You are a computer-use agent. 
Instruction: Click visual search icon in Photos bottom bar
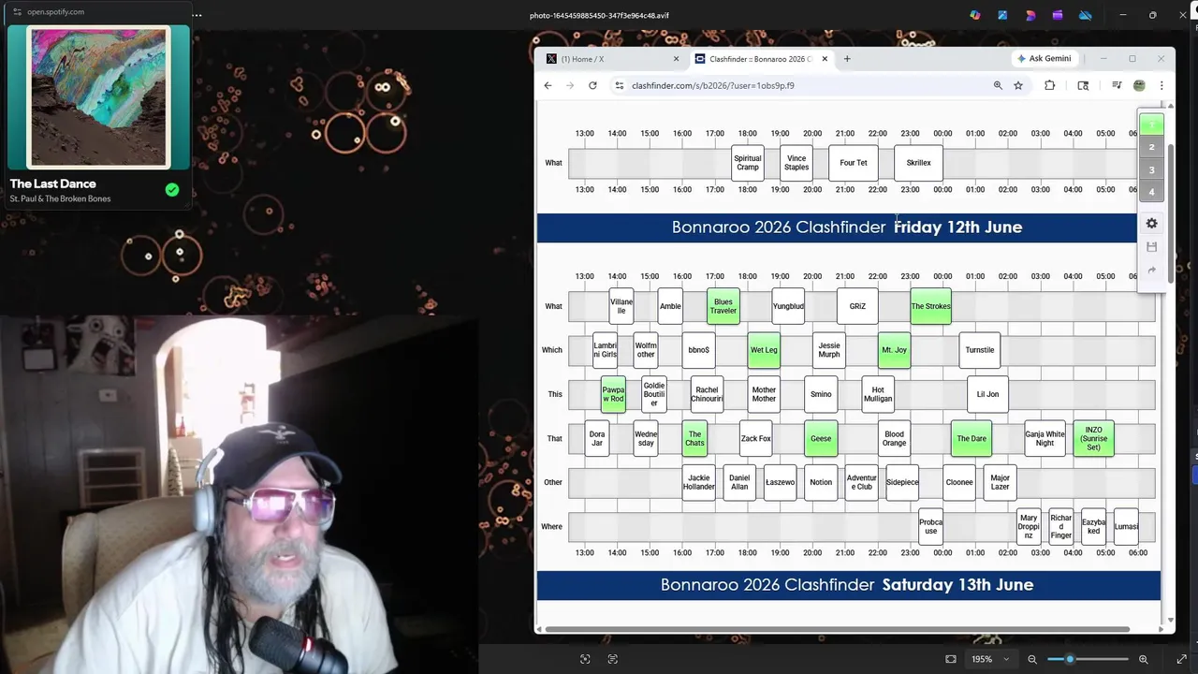pyautogui.click(x=585, y=659)
